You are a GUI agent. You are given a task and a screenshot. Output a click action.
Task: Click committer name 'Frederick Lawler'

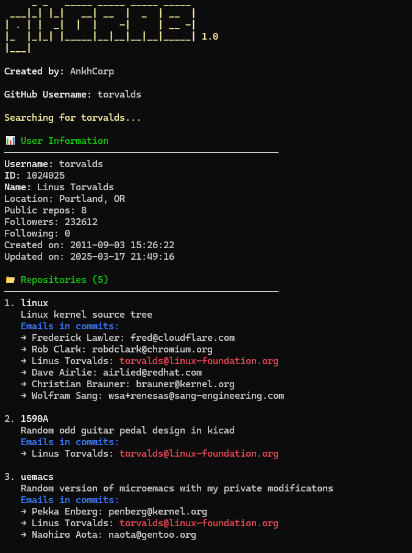tap(76, 338)
